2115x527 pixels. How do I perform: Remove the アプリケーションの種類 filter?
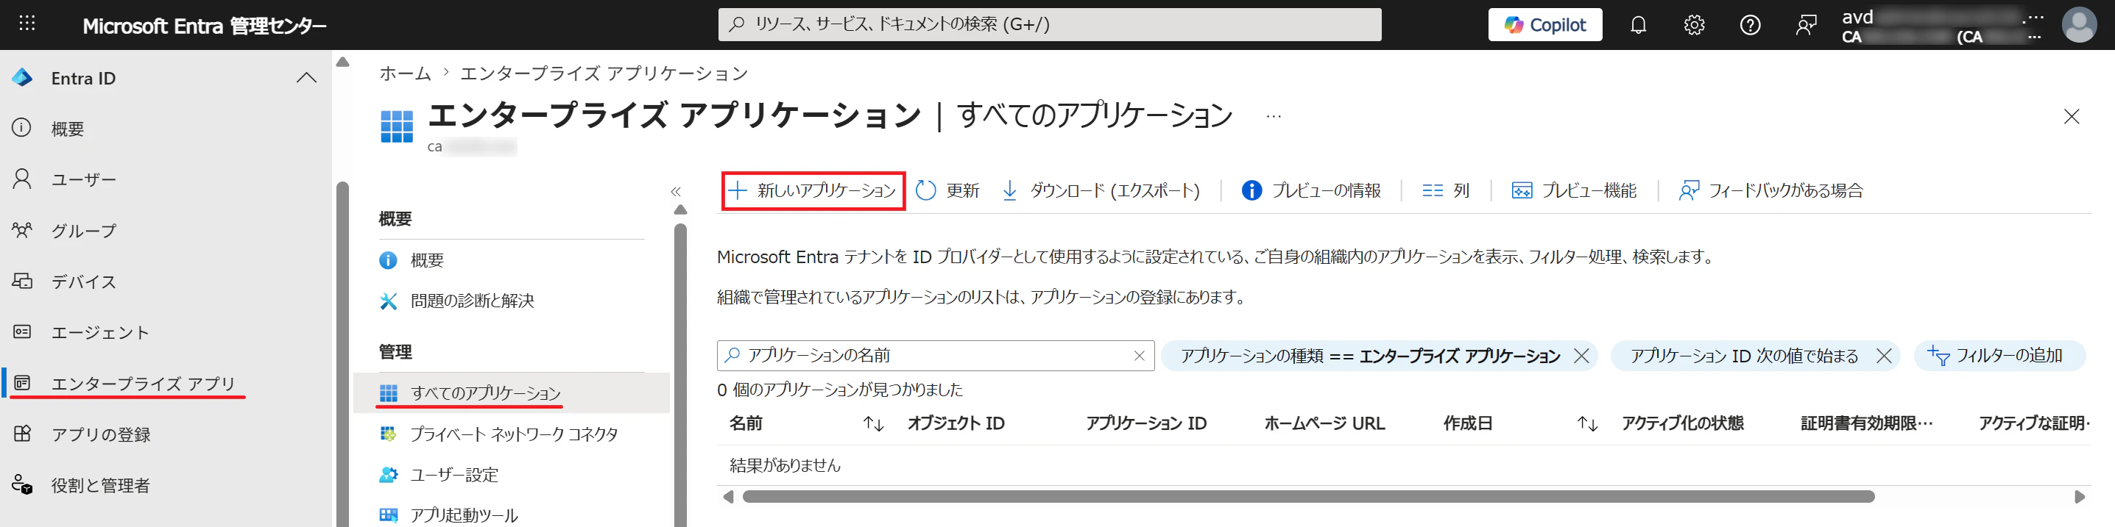1581,355
